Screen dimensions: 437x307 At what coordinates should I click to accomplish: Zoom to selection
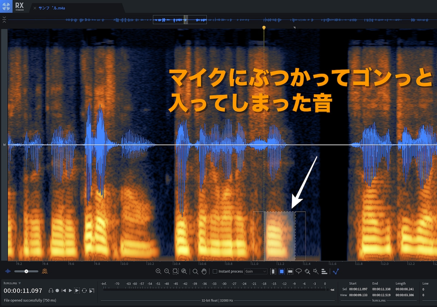tap(176, 271)
